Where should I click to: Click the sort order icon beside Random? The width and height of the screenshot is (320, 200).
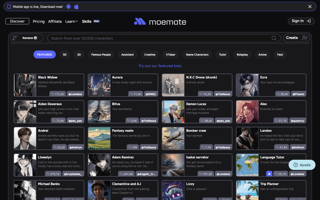click(15, 38)
